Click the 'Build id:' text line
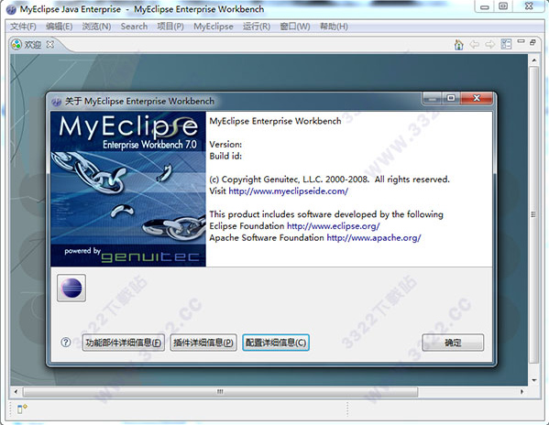 pos(225,156)
